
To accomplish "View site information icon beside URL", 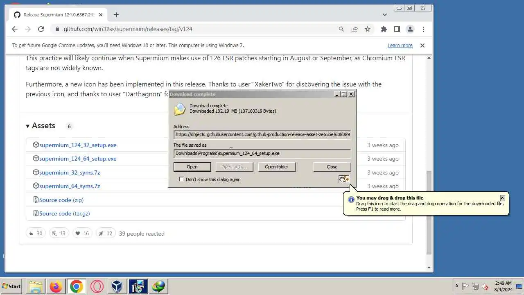I will (x=56, y=29).
